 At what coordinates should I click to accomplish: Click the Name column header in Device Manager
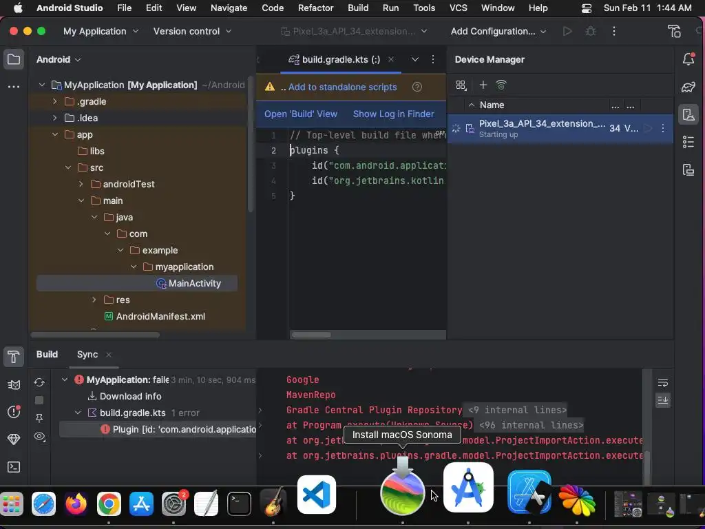[x=492, y=105]
